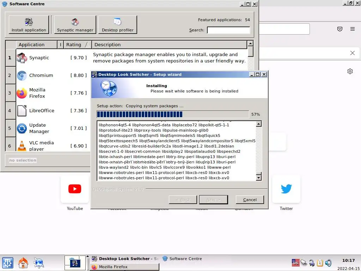Launch the web browser globe taskbar icon
Image resolution: width=361 pixels, height=271 pixels.
(x=38, y=263)
